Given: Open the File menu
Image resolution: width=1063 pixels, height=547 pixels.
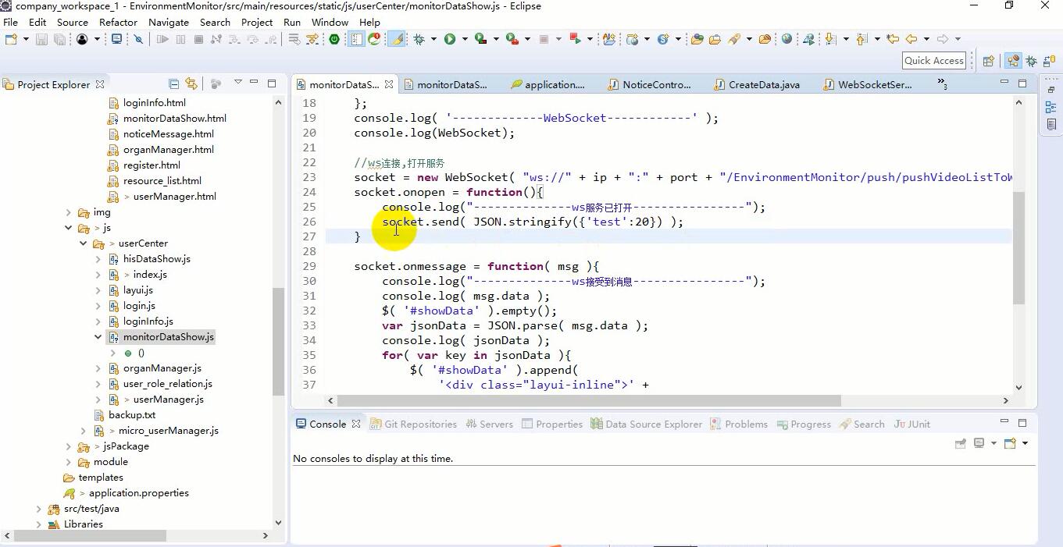Looking at the screenshot, I should (x=11, y=22).
